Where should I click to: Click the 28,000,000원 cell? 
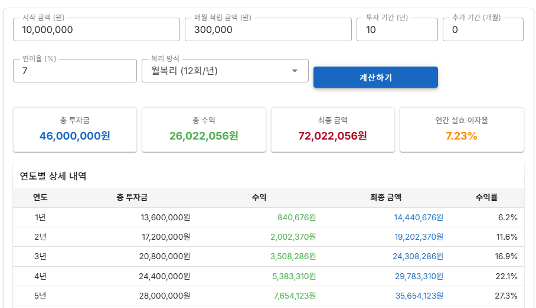click(165, 296)
